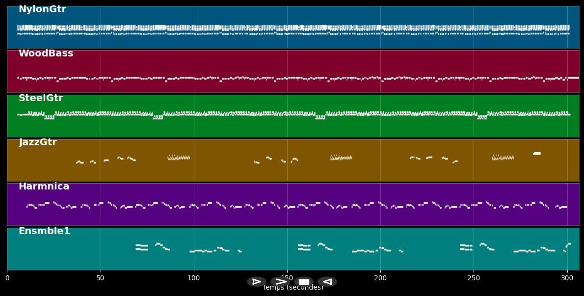
Task: Click a note cluster in the JazzGtr lane
Action: click(178, 158)
